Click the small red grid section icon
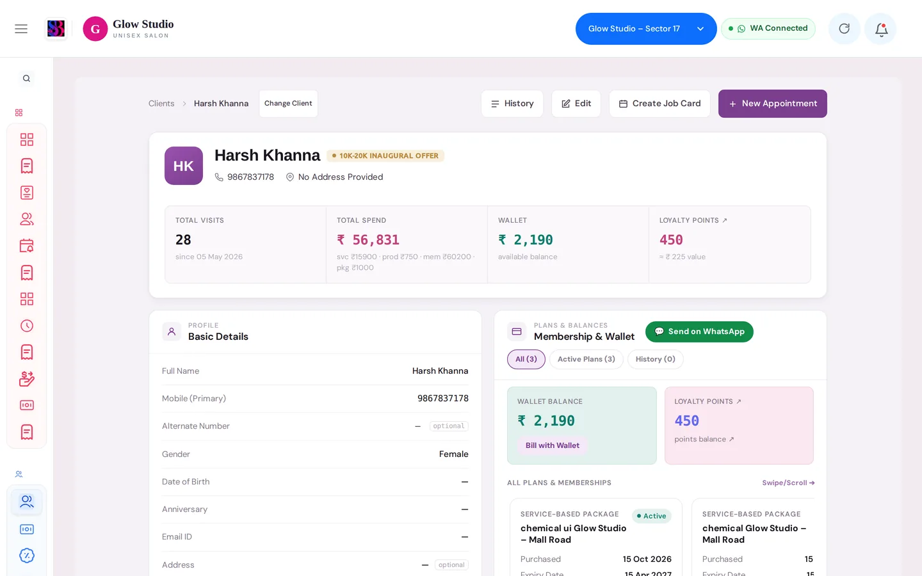922x576 pixels. (19, 113)
